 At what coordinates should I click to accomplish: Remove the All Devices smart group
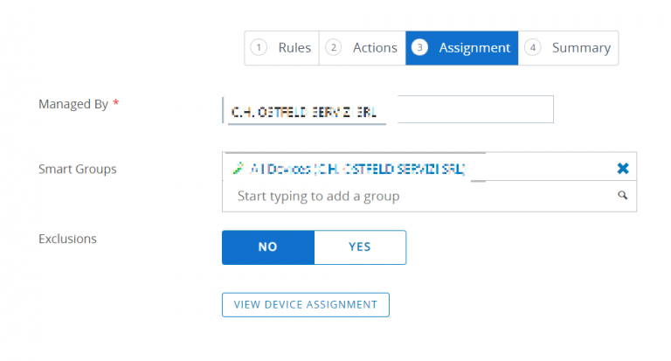click(x=623, y=169)
